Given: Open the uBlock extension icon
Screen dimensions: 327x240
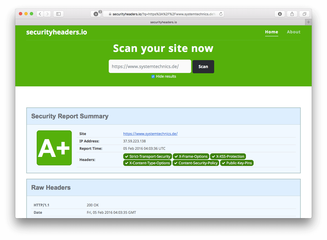Looking at the screenshot, I should pos(96,14).
